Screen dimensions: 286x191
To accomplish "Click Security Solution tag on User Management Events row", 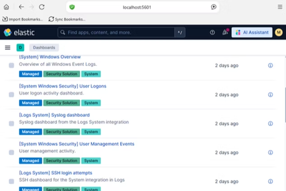I will pyautogui.click(x=61, y=161).
